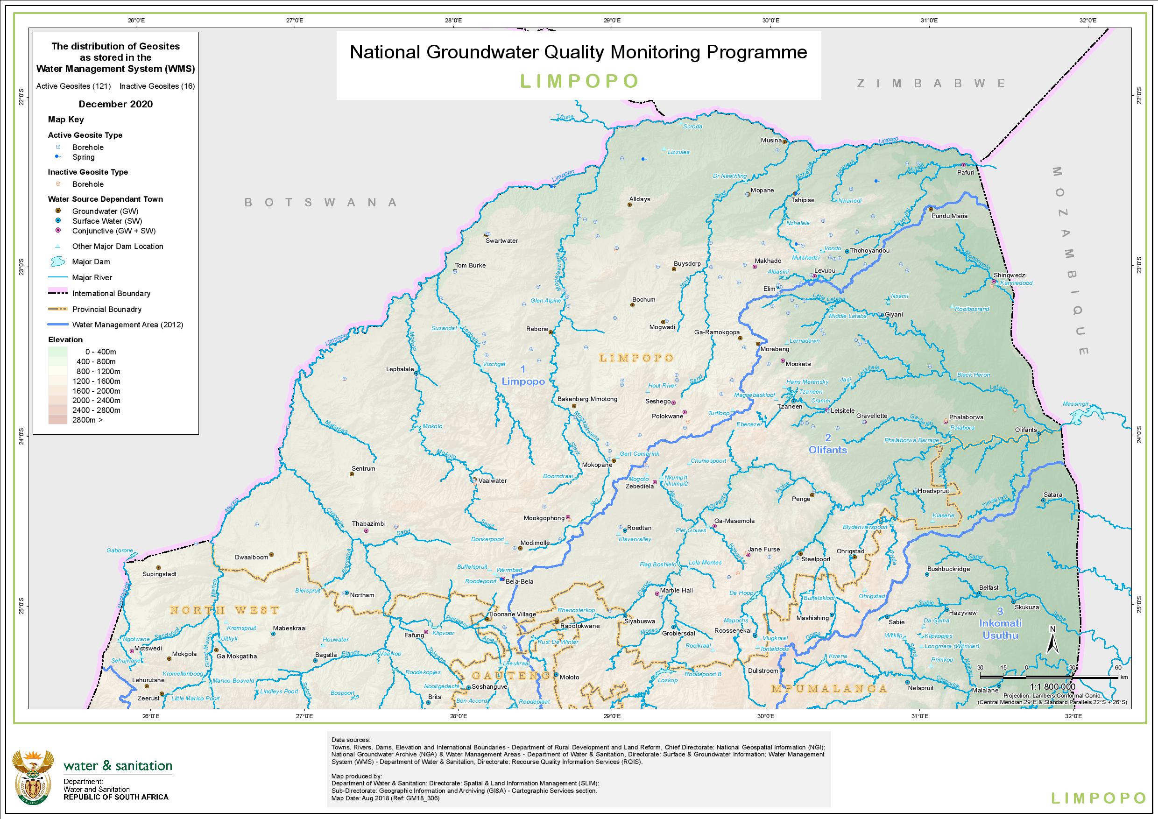Click the 'Bela-Bela' town label
1158x819 pixels.
pos(519,581)
